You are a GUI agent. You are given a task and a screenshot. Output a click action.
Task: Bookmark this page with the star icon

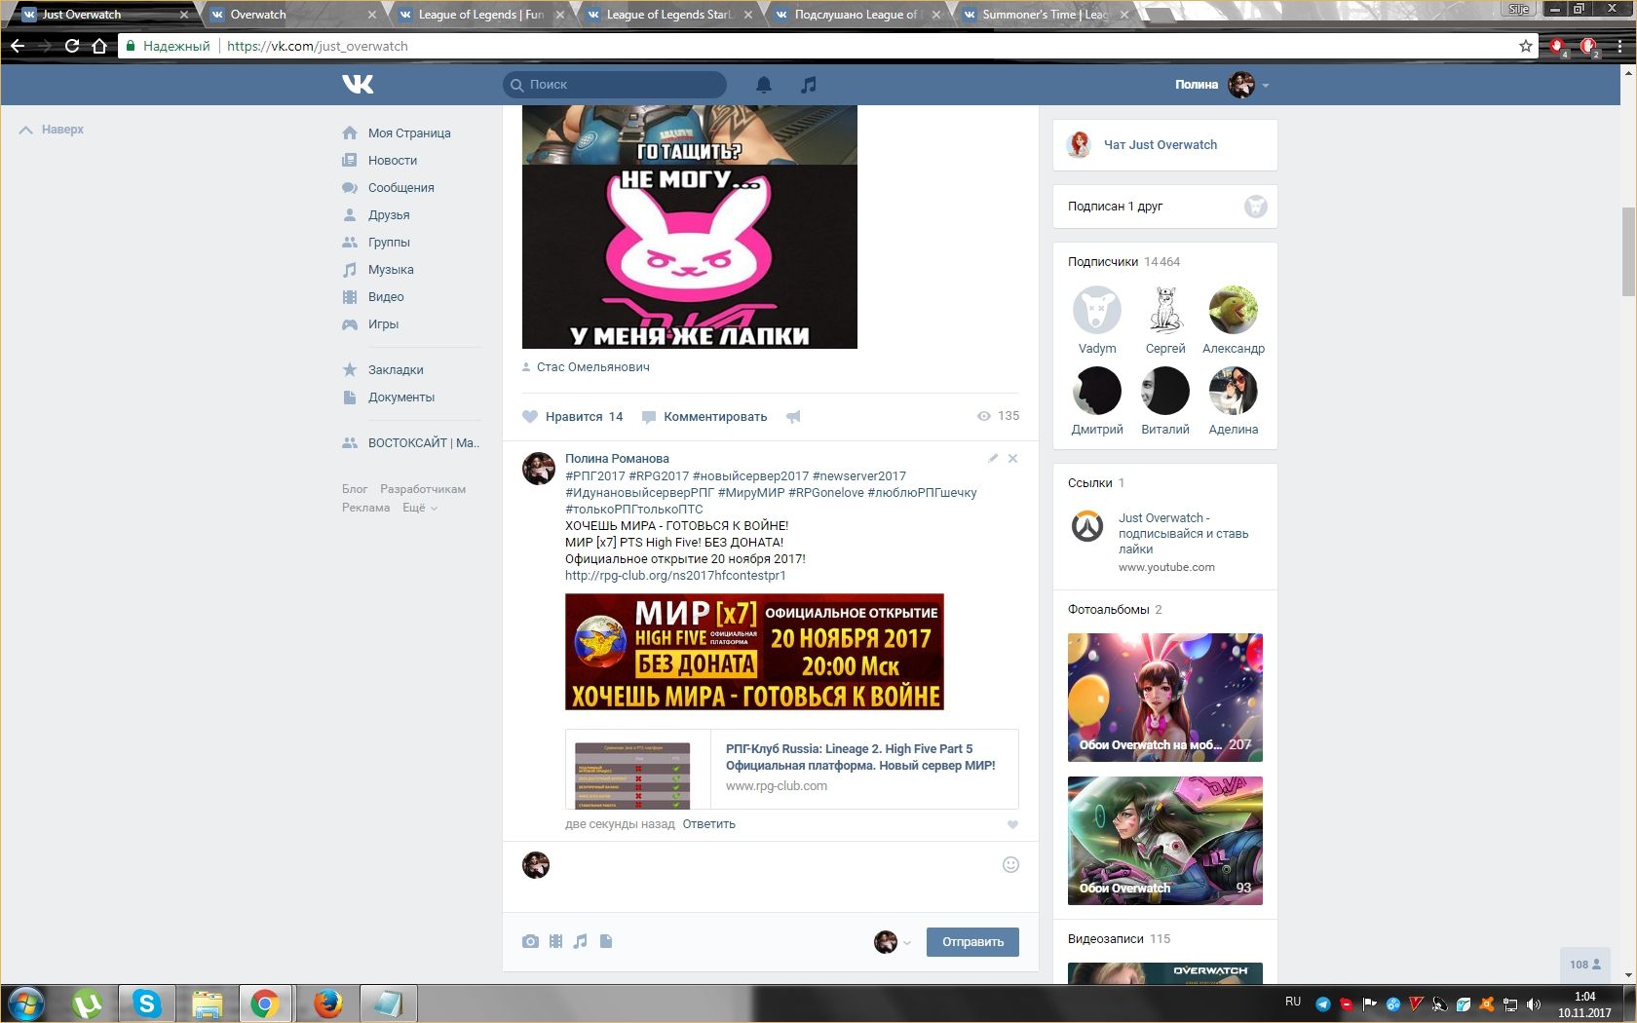1526,46
